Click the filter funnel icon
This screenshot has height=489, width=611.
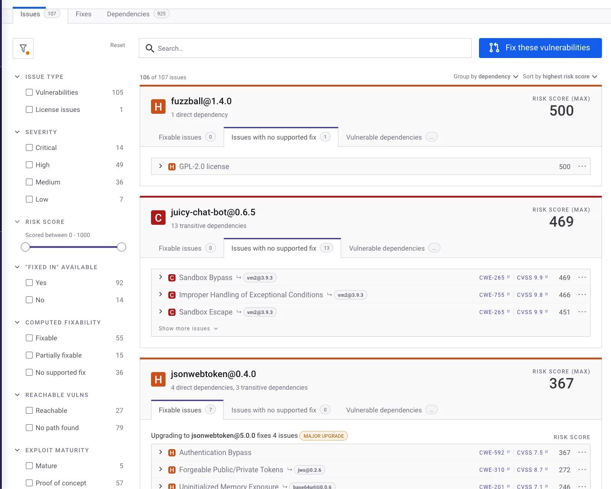click(x=23, y=48)
